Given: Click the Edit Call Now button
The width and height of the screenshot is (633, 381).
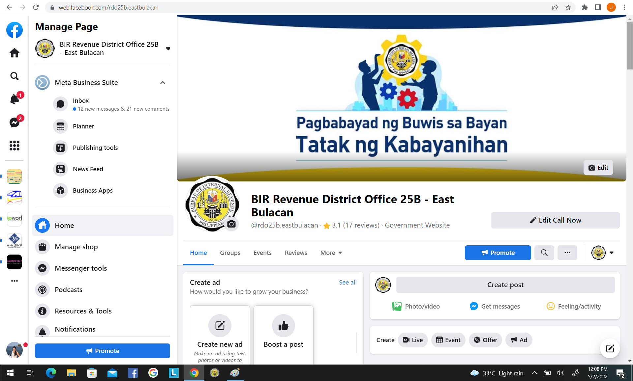Looking at the screenshot, I should click(555, 220).
